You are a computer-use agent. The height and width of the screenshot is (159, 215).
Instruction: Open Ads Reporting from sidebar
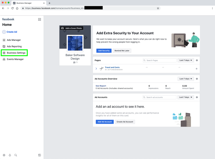click(x=14, y=46)
